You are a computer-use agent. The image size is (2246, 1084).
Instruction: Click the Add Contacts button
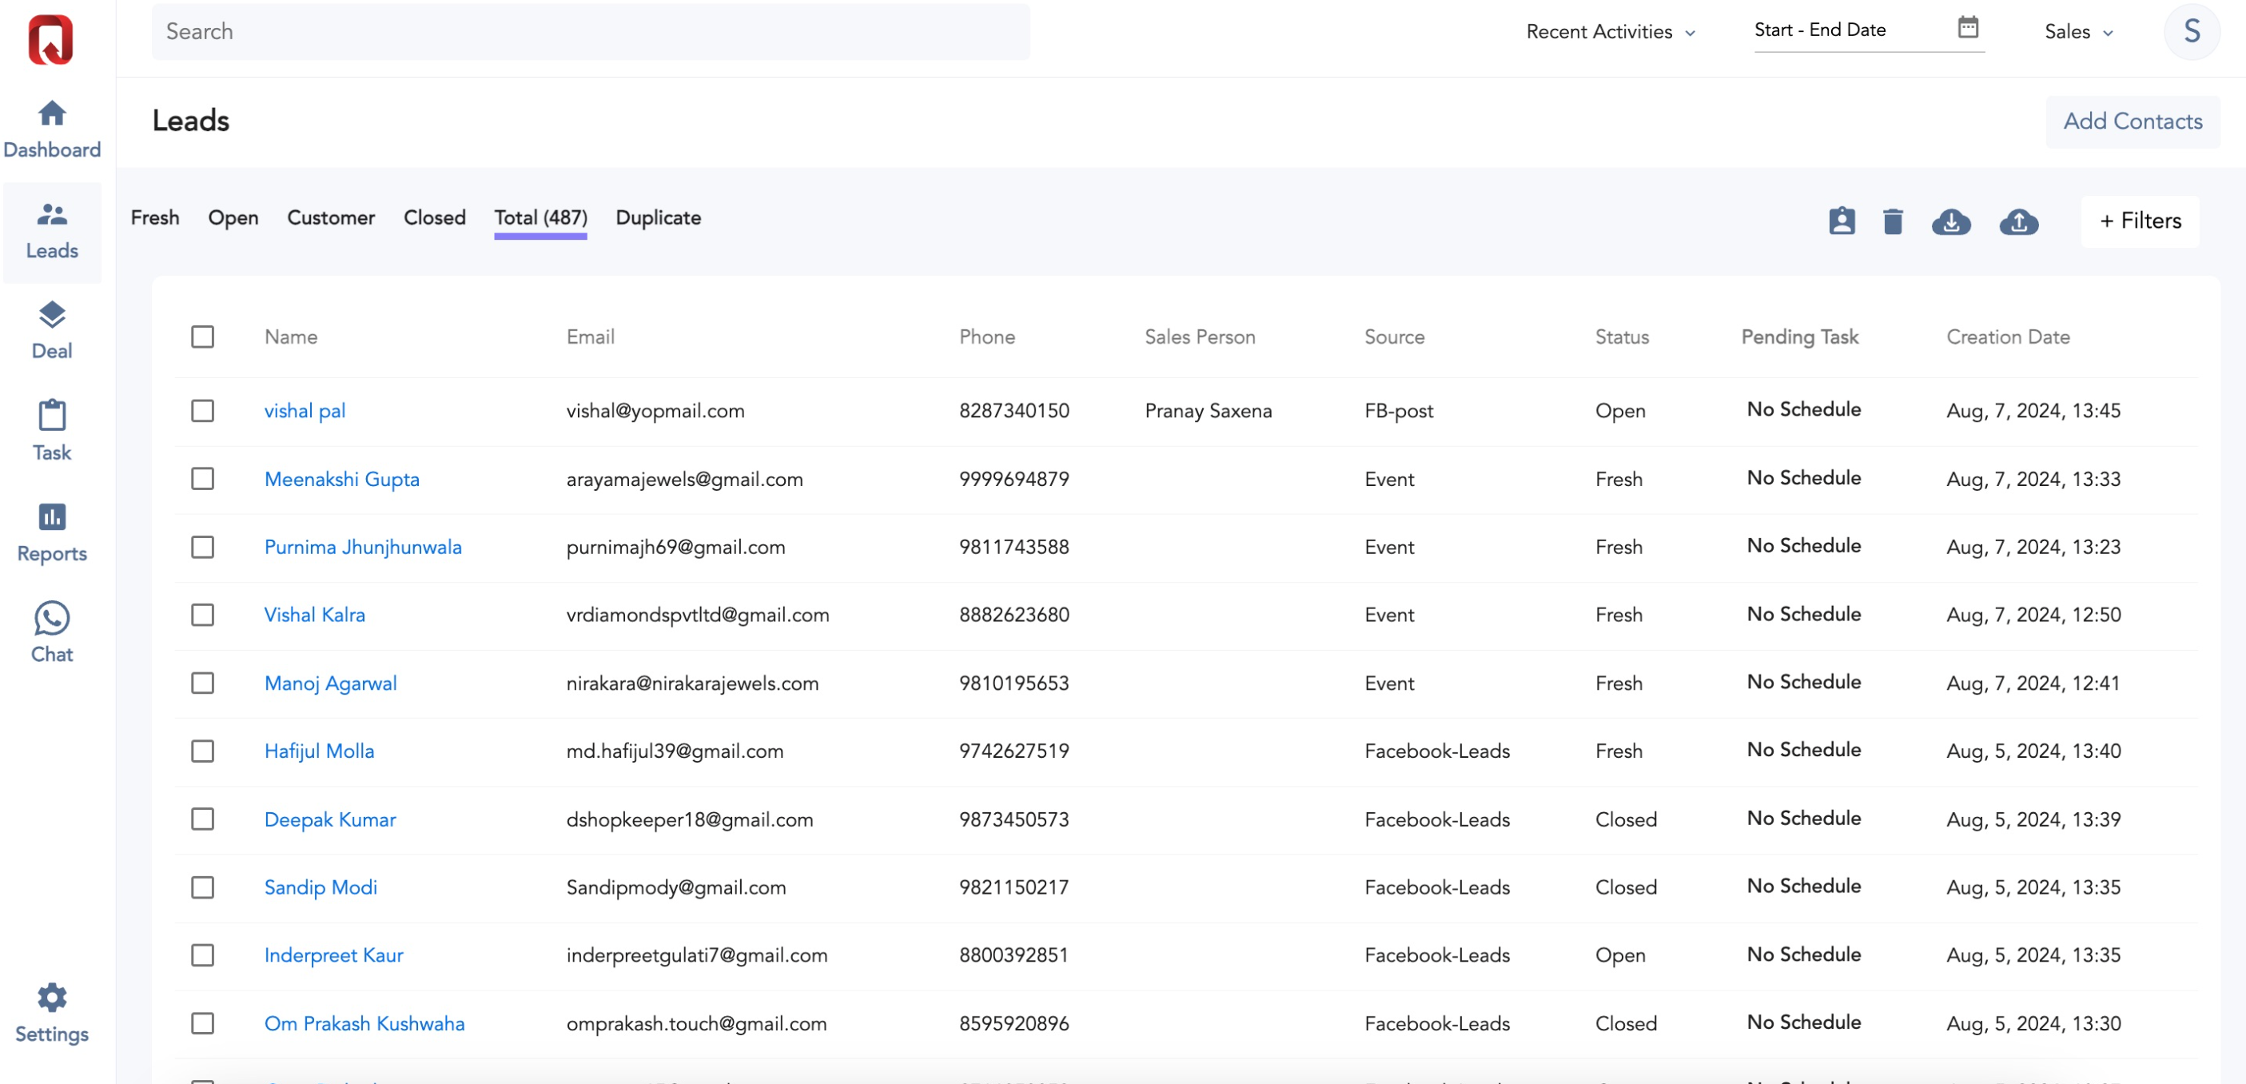click(2133, 122)
